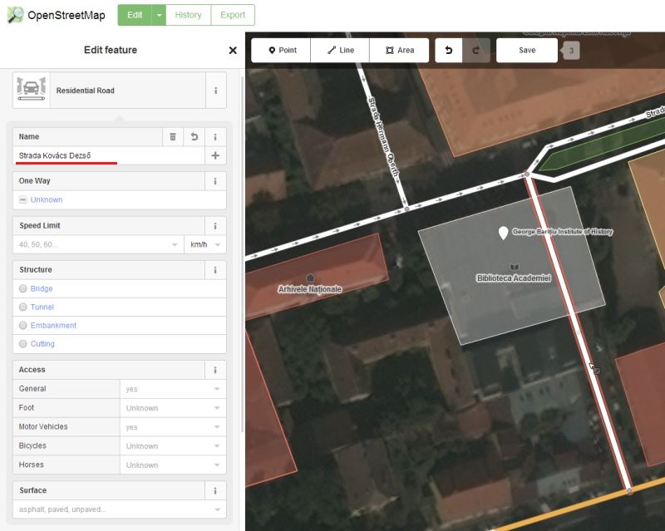Screen dimensions: 665x531
Task: Choose the Area drawing tool
Action: click(400, 51)
